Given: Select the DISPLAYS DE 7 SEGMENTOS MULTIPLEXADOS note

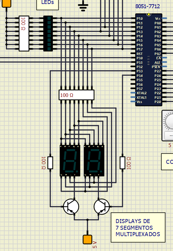Looking at the screenshot, I should pyautogui.click(x=138, y=228).
